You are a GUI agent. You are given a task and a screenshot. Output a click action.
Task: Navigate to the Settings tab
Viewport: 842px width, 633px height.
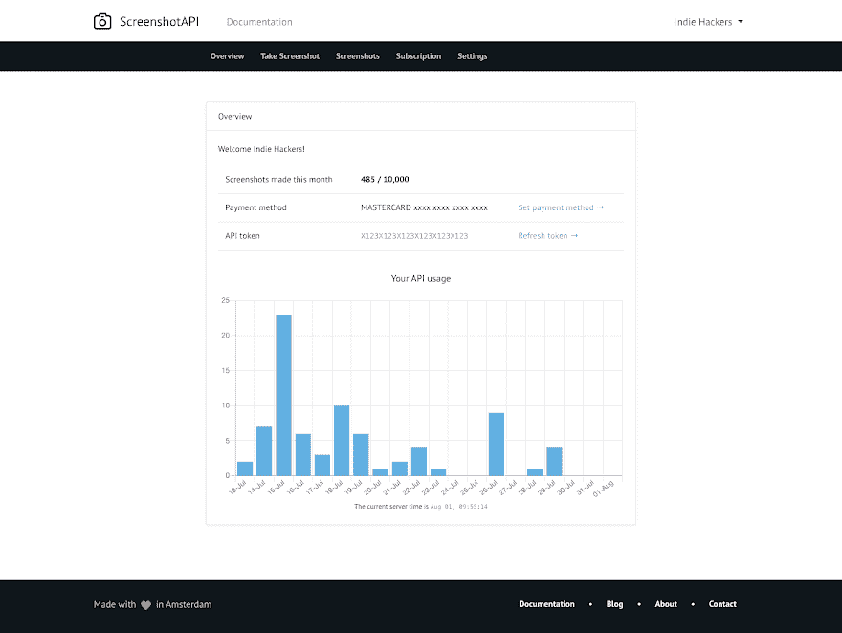point(472,56)
